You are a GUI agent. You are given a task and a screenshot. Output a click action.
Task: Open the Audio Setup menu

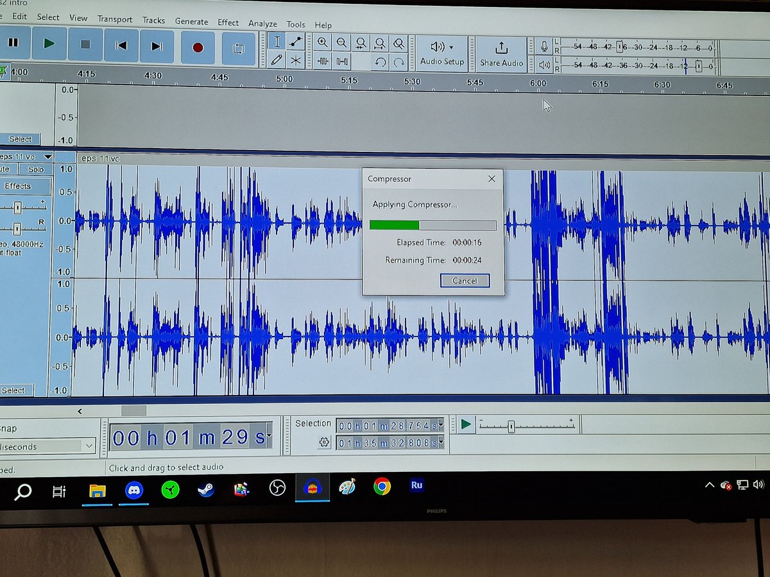[442, 53]
